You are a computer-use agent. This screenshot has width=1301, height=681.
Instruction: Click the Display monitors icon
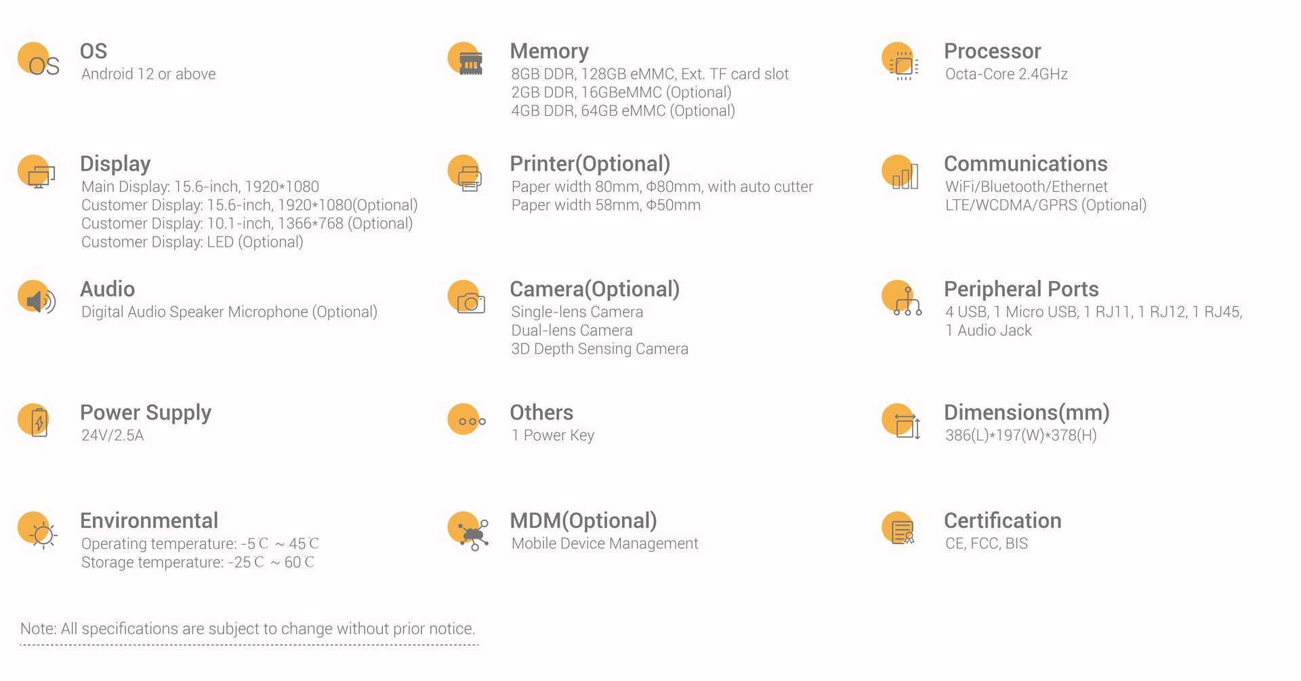tap(39, 173)
